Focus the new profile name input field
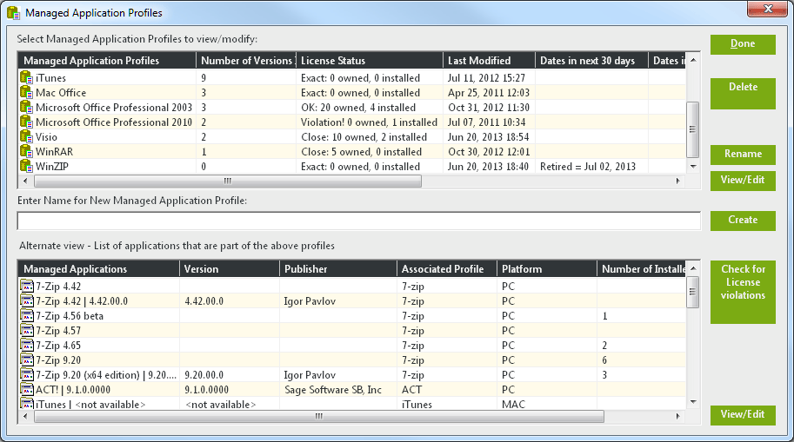Screen dimensions: 794x442 tap(358, 221)
